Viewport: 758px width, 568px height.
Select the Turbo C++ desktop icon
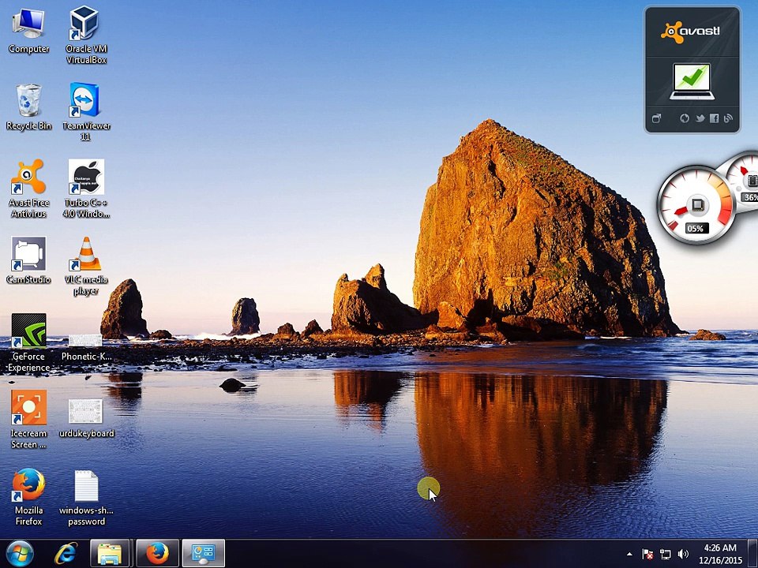tap(85, 178)
